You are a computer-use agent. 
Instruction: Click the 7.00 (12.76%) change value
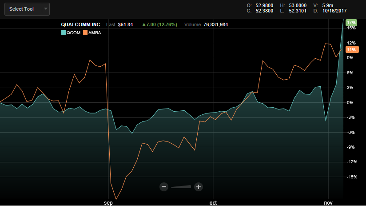pos(159,24)
